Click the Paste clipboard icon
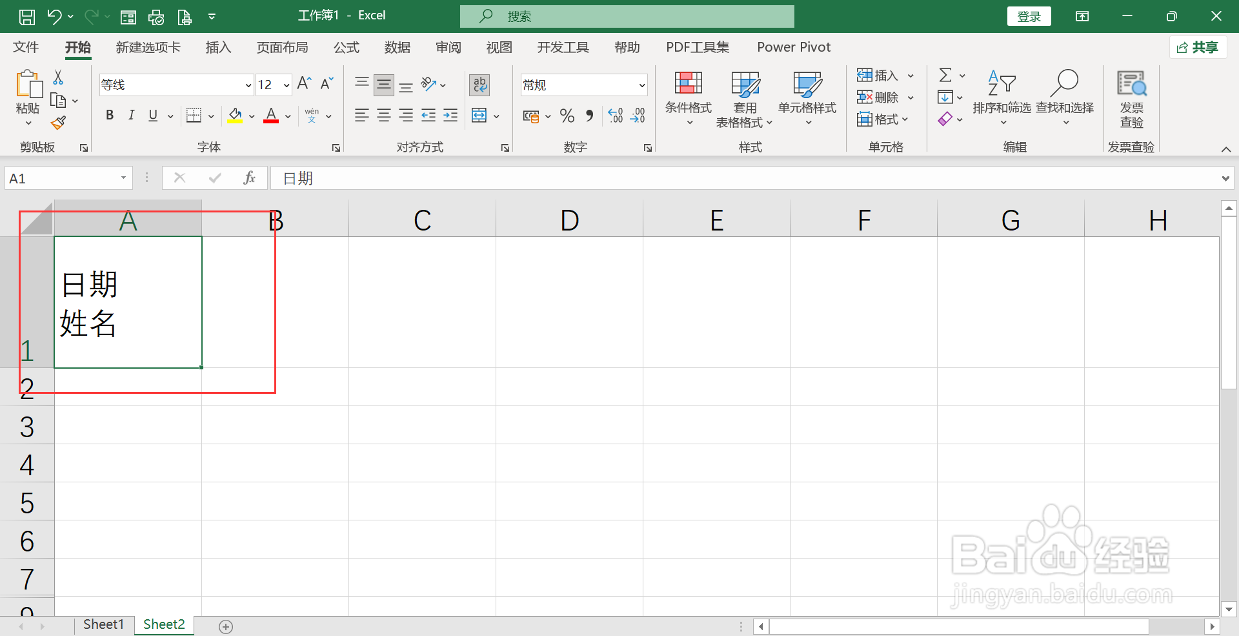The height and width of the screenshot is (636, 1239). (x=28, y=85)
